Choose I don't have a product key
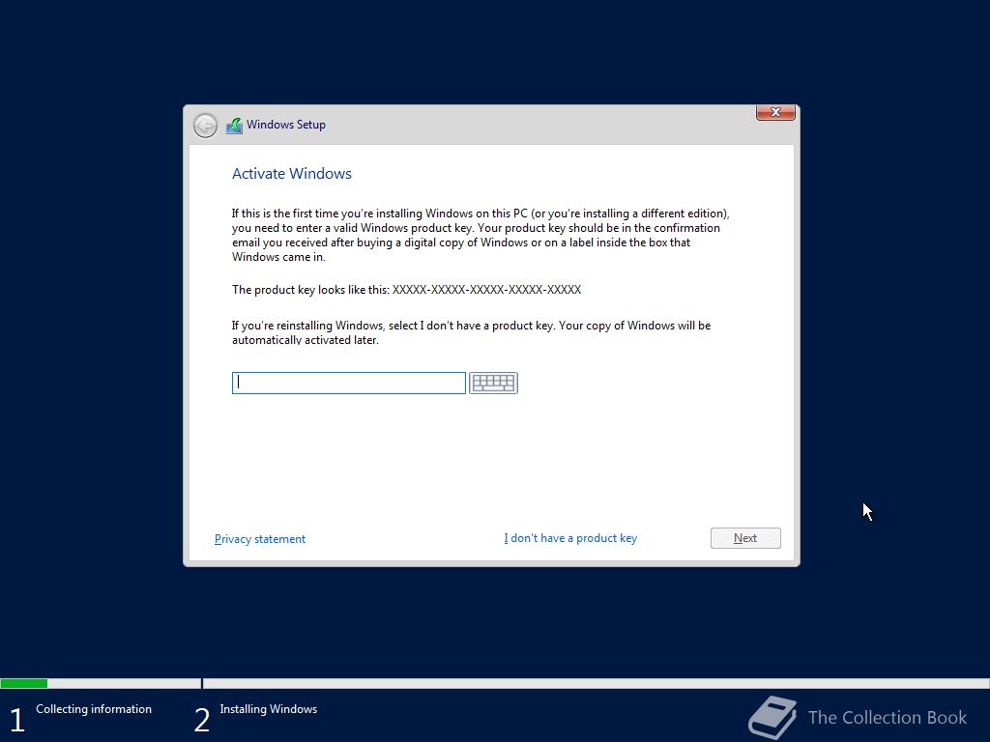The width and height of the screenshot is (990, 742). [570, 538]
